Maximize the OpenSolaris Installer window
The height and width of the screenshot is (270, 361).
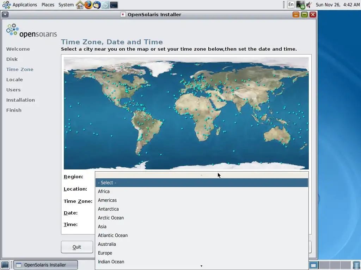304,14
